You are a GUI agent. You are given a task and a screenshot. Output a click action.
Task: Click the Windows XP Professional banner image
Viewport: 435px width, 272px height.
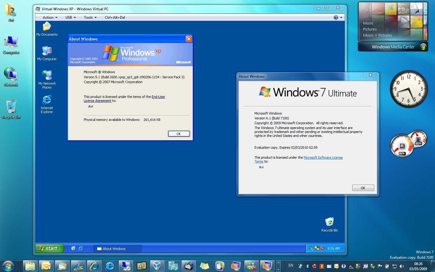click(x=130, y=54)
